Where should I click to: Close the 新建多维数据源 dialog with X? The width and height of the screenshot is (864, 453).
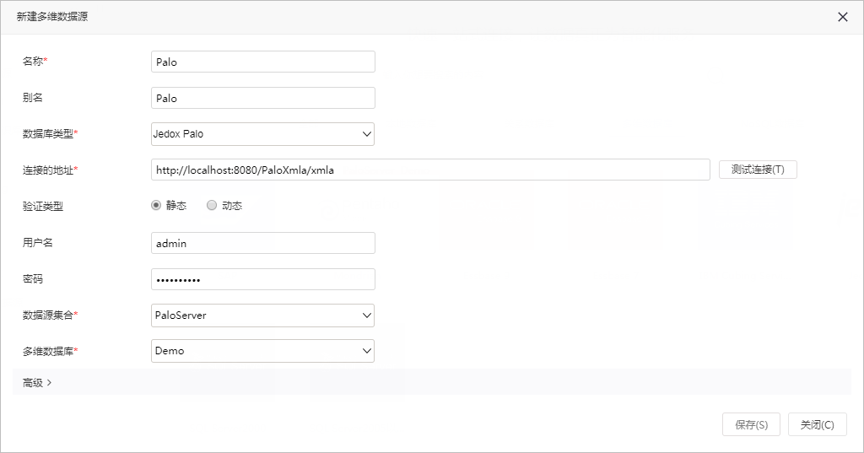(x=843, y=17)
